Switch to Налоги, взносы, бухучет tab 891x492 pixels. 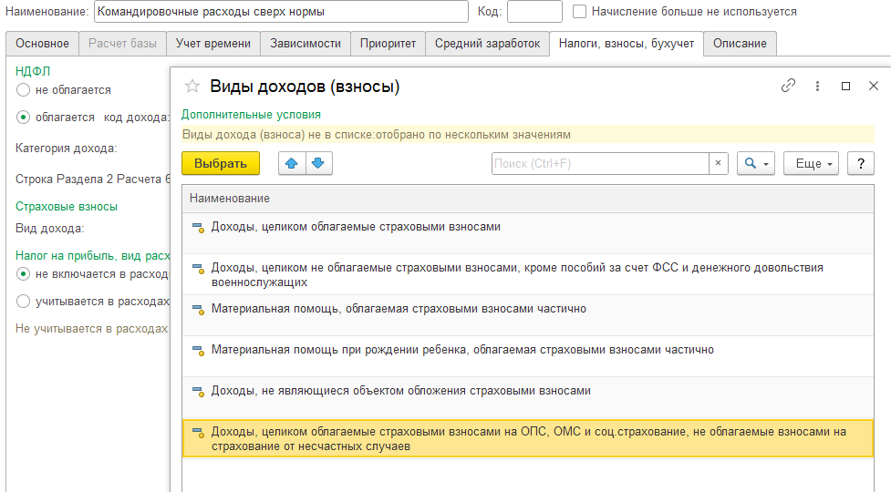point(627,44)
